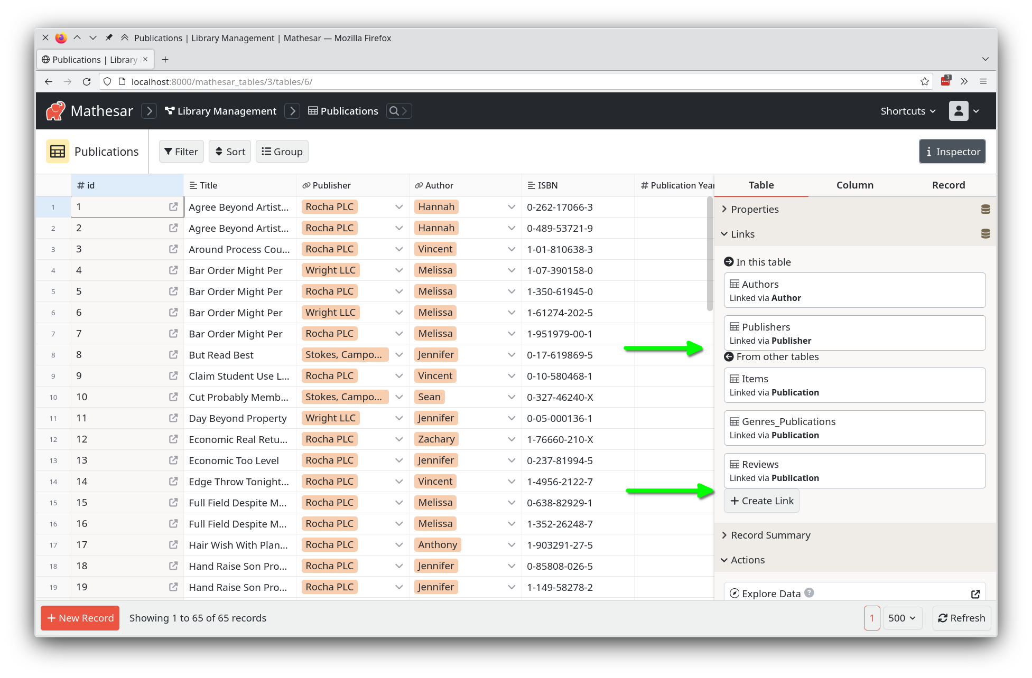Click the database icon beside the Properties section
This screenshot has width=1032, height=678.
coord(985,209)
